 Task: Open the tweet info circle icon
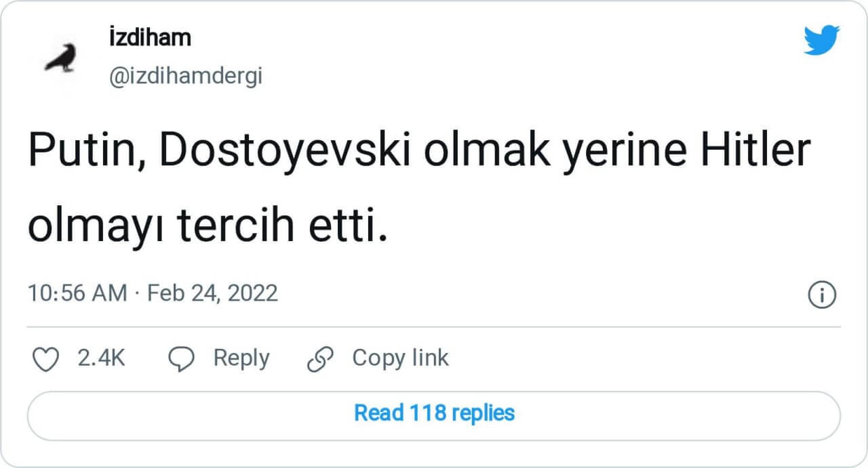822,295
